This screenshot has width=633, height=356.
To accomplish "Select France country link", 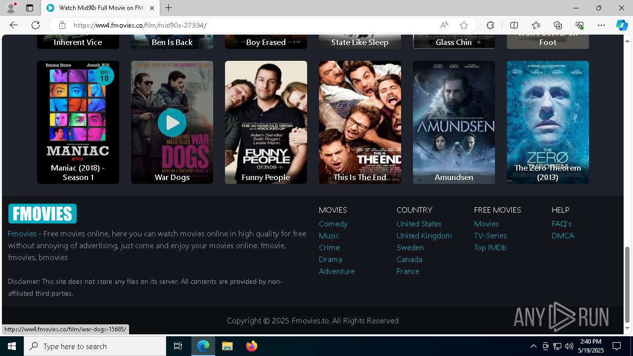I will 408,271.
